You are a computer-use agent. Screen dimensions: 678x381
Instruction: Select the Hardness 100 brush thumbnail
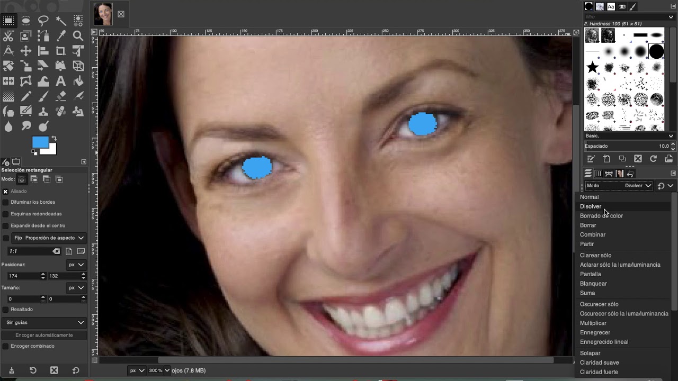(656, 51)
